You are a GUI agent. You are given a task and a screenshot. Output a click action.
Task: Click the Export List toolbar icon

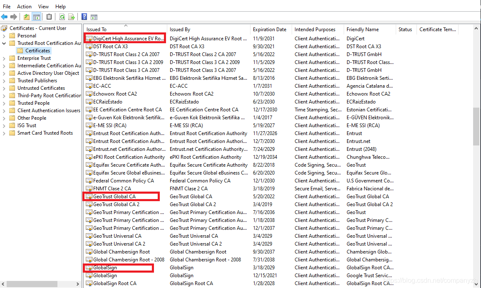72,17
